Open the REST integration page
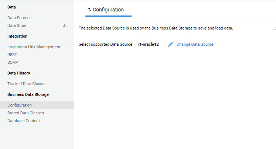276x149 pixels. pos(12,55)
